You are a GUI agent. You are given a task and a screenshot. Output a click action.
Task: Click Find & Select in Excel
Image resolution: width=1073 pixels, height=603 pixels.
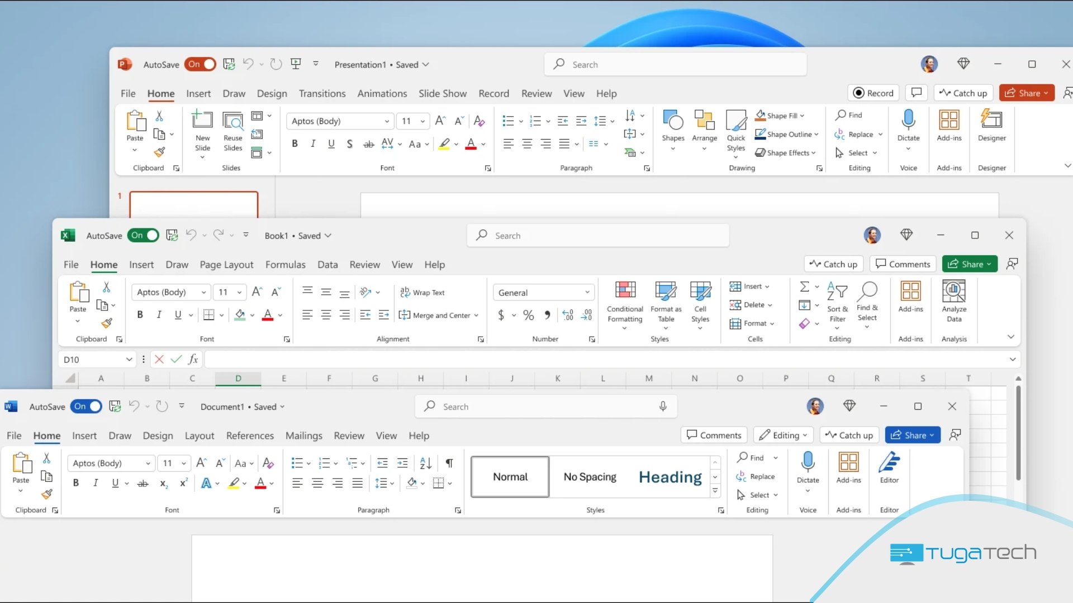tap(867, 303)
